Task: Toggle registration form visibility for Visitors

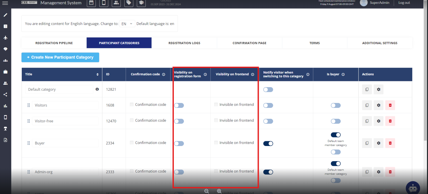Action: pos(179,105)
